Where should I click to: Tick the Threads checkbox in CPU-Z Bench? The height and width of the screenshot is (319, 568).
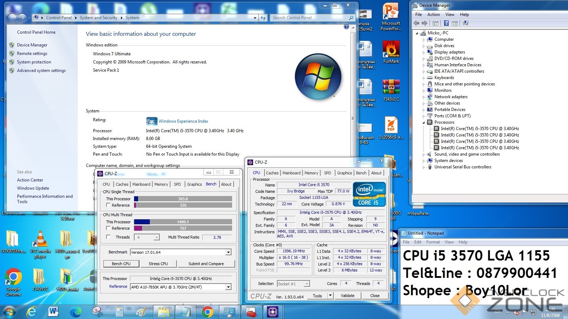109,237
